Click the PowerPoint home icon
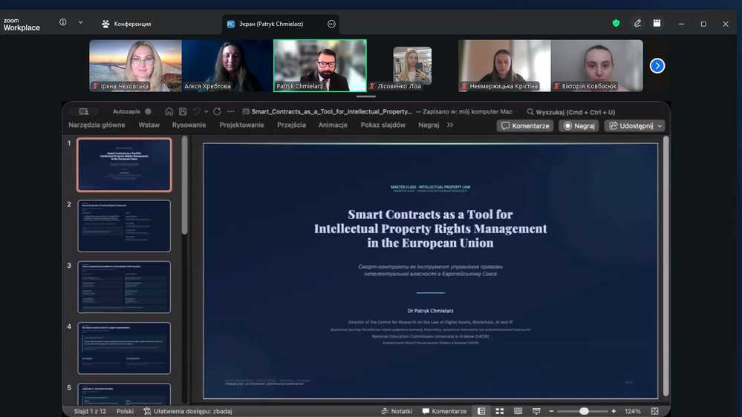Screen dimensions: 742x417 [x=169, y=112]
